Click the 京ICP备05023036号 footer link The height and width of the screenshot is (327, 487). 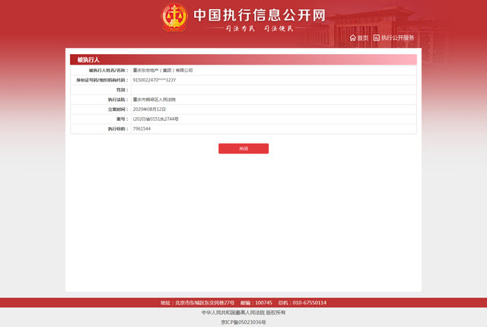243,322
